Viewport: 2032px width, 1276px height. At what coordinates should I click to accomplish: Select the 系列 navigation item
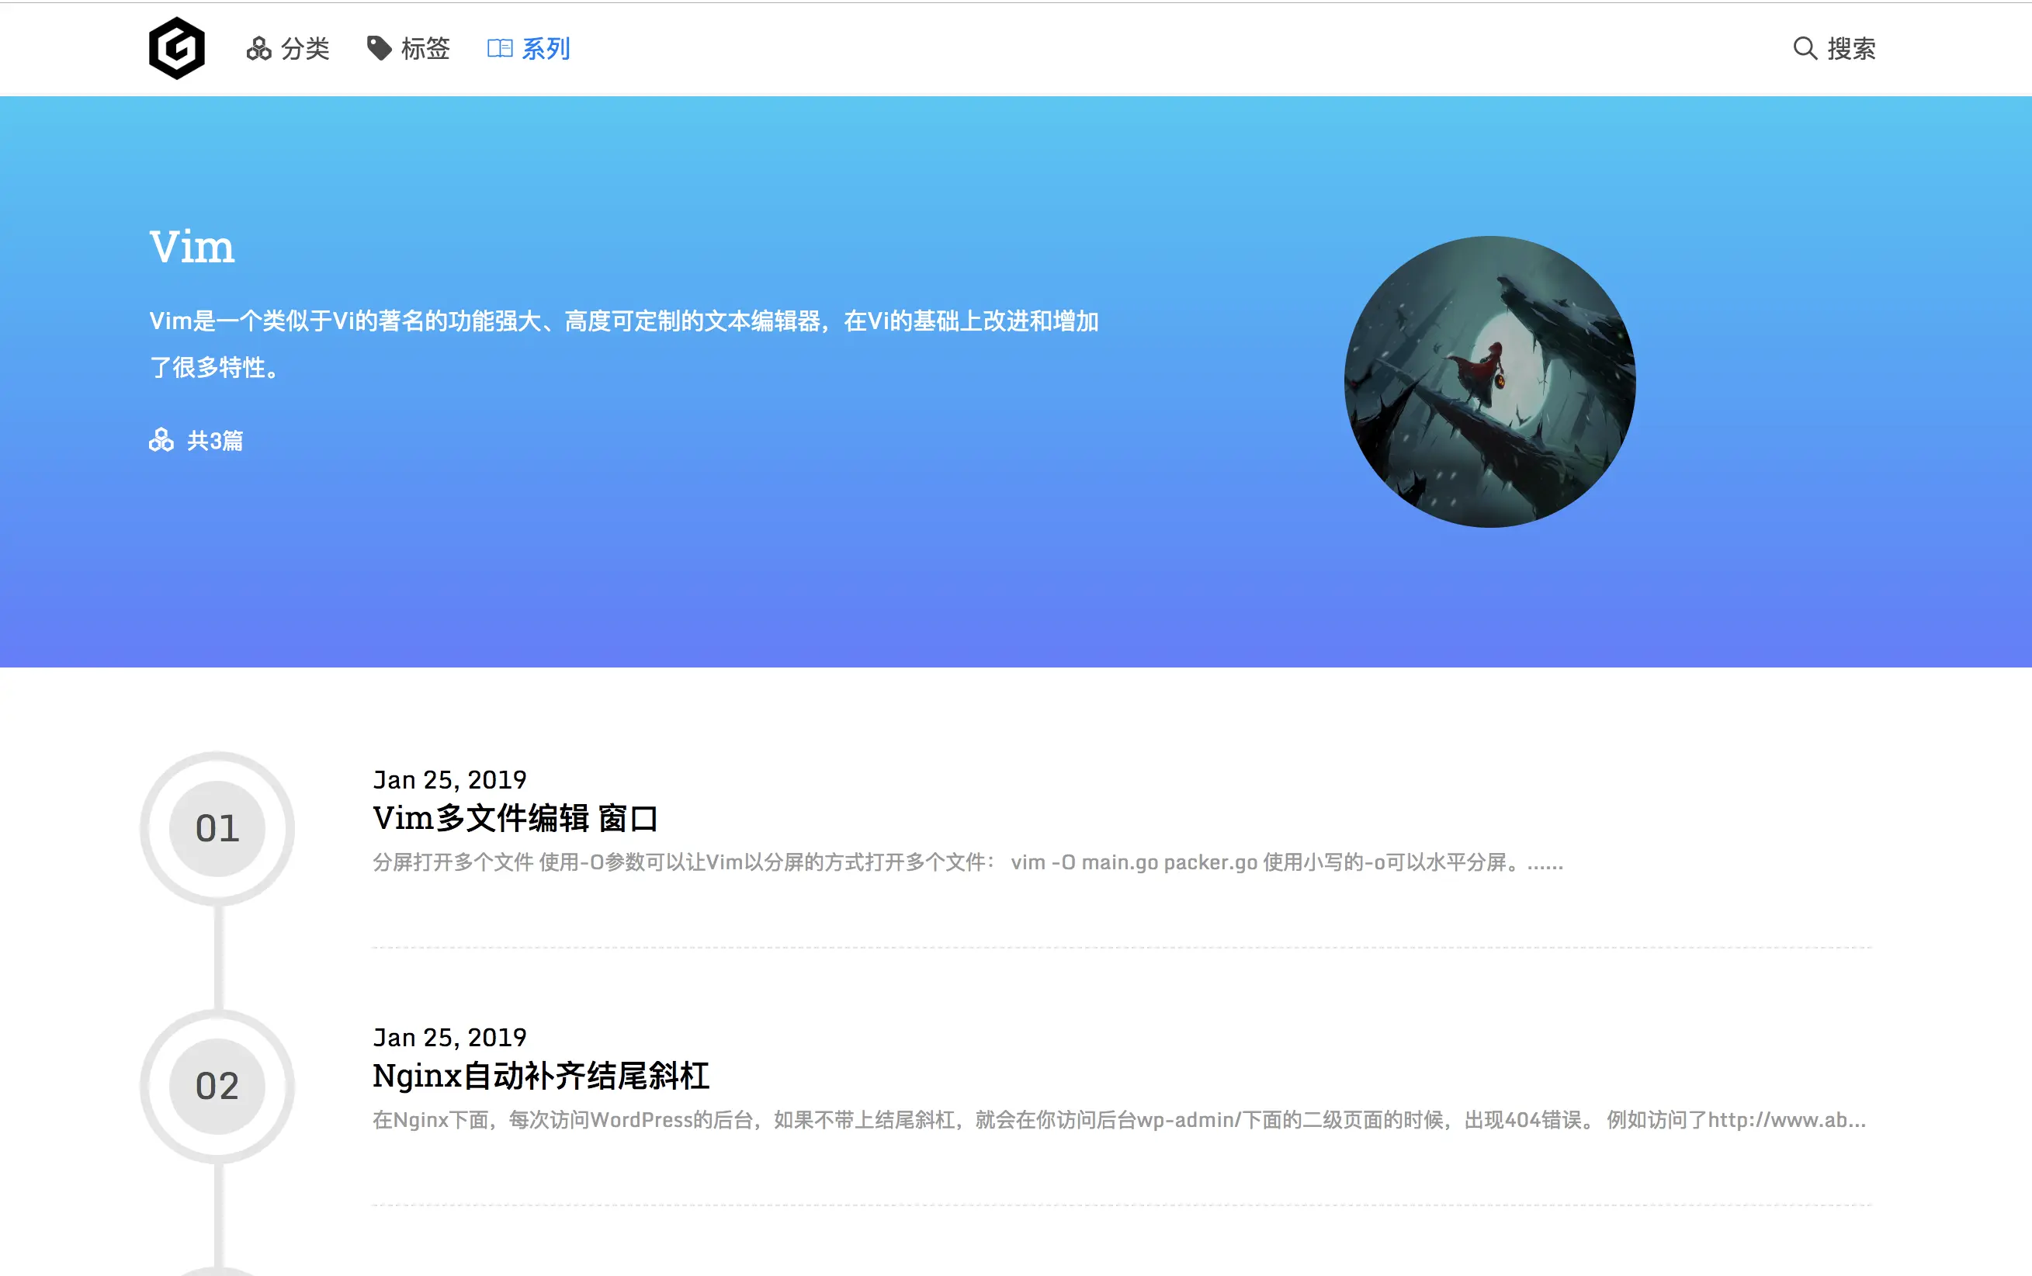click(545, 49)
